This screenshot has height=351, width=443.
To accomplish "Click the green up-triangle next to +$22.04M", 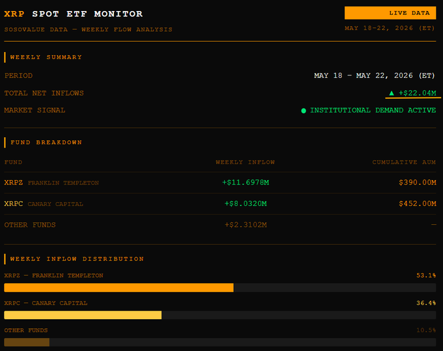I will click(x=392, y=93).
